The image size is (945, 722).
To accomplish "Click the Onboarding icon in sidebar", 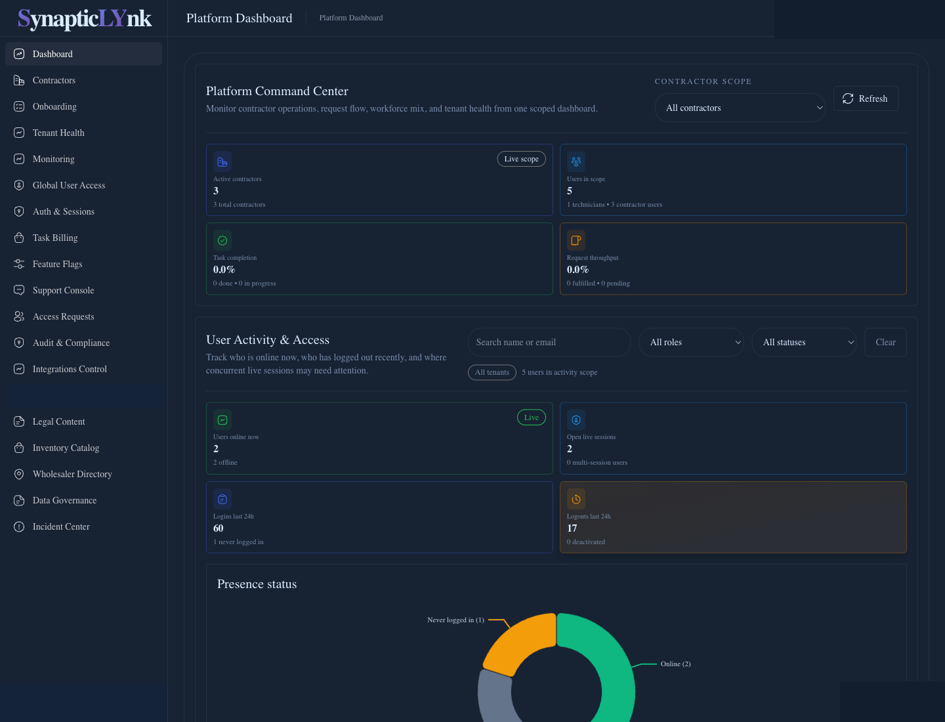I will point(19,106).
